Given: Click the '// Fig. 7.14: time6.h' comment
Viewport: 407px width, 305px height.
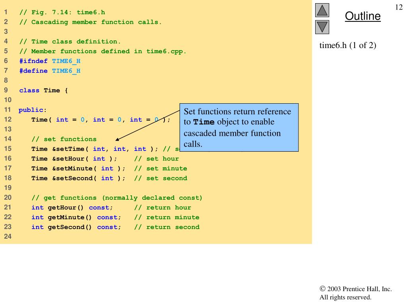Looking at the screenshot, I should [62, 12].
